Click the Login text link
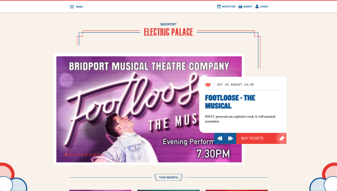 coord(264,7)
